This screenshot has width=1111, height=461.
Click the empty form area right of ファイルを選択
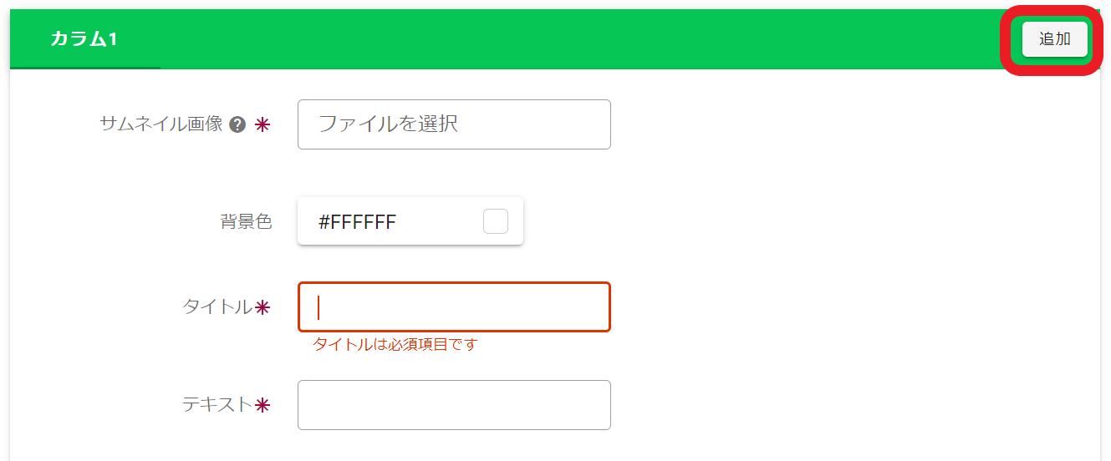(836, 124)
